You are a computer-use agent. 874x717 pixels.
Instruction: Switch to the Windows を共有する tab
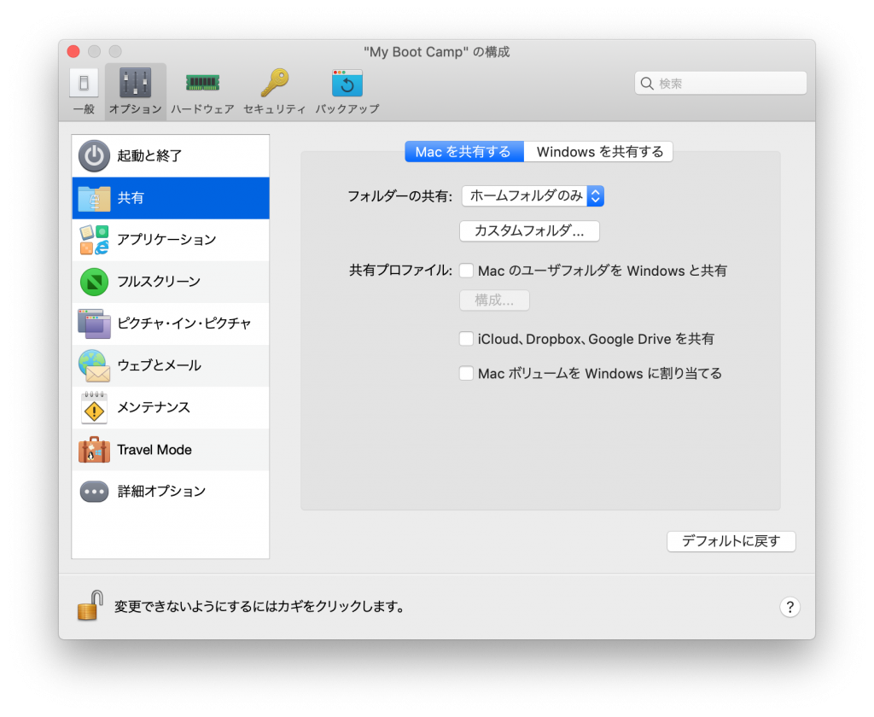click(x=598, y=152)
